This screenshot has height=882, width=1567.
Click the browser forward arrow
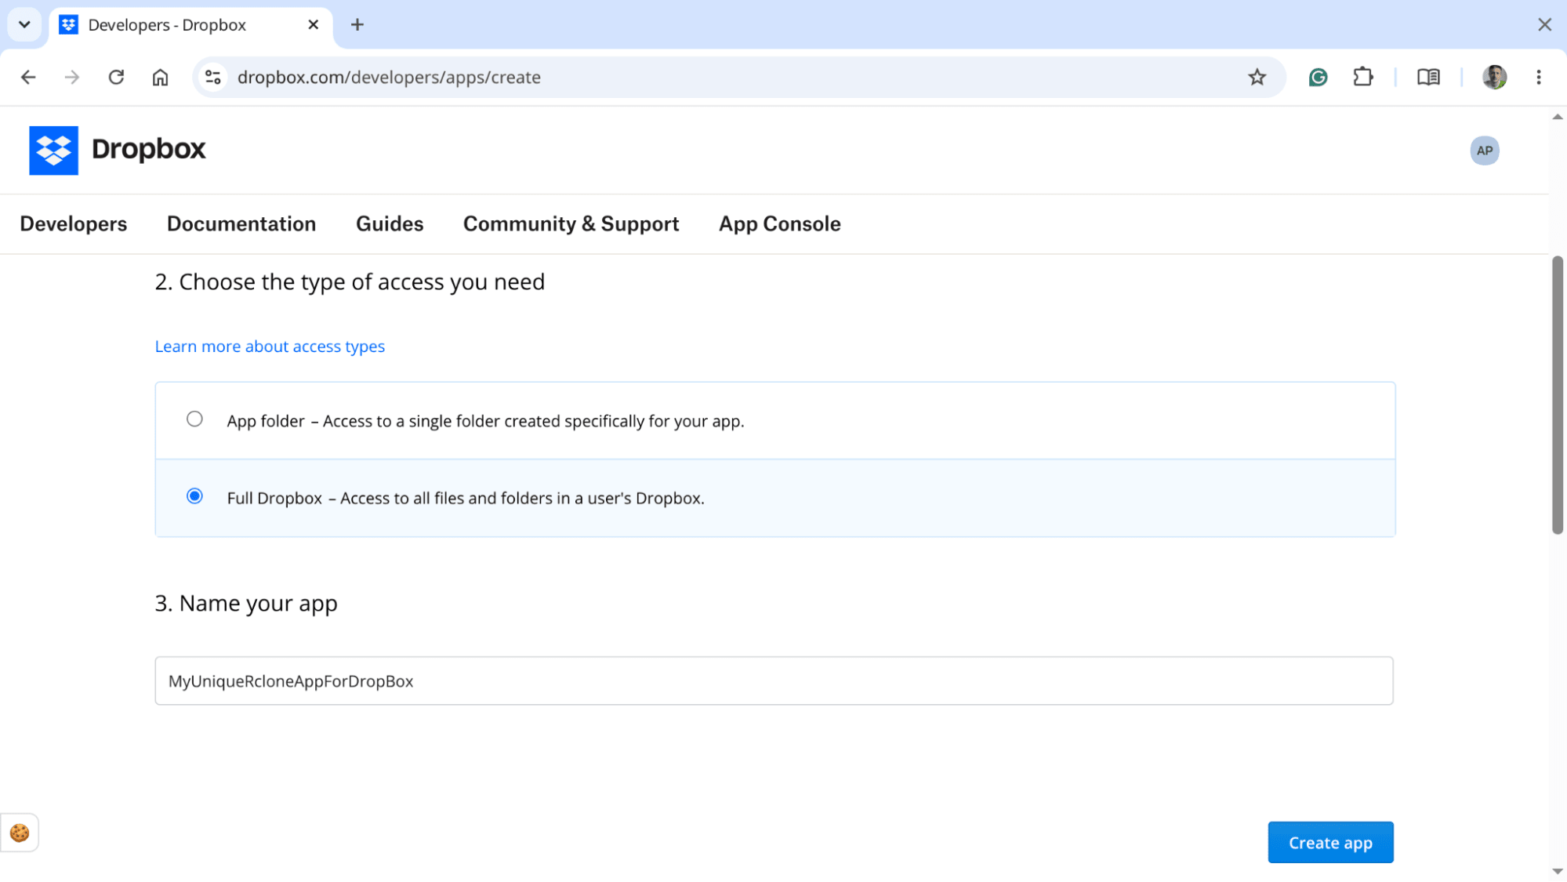tap(72, 77)
